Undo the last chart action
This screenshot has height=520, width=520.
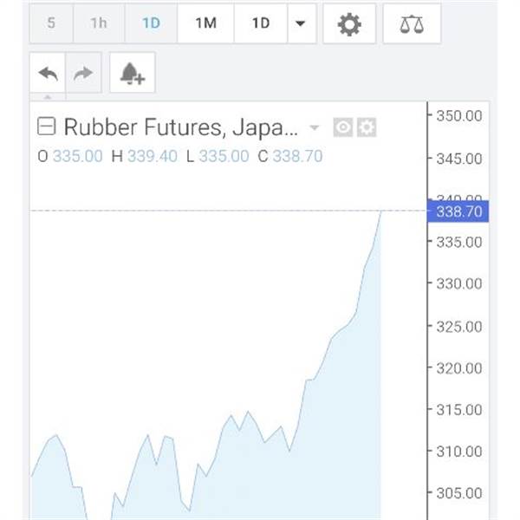[x=49, y=73]
